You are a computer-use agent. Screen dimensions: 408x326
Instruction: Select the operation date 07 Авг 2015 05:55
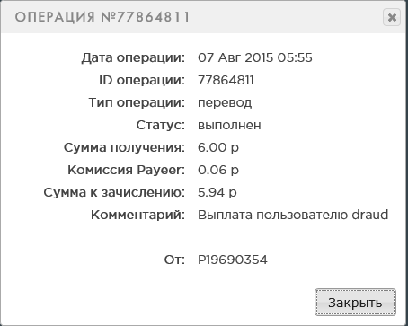255,57
